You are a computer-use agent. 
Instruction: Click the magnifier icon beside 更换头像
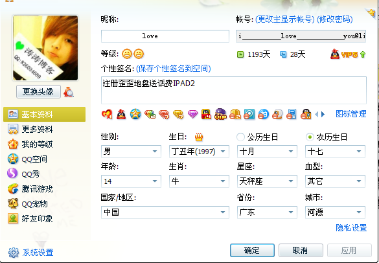pos(69,92)
